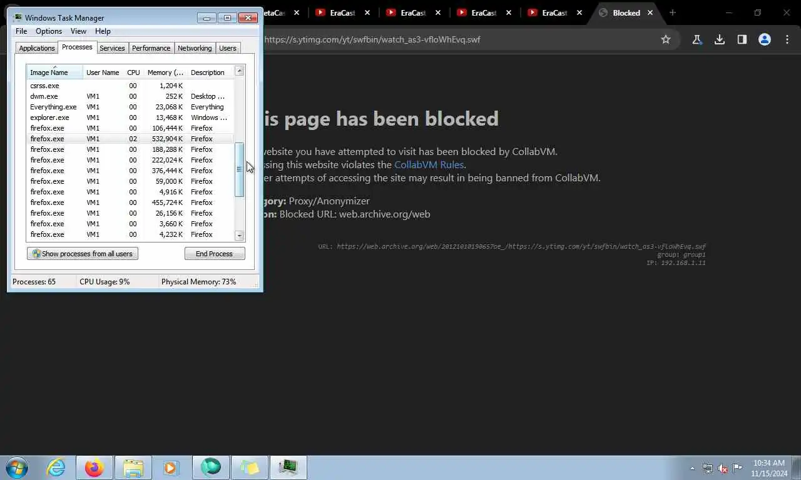Launch Internet Explorer from the taskbar
Screen dimensions: 801x480
point(56,467)
